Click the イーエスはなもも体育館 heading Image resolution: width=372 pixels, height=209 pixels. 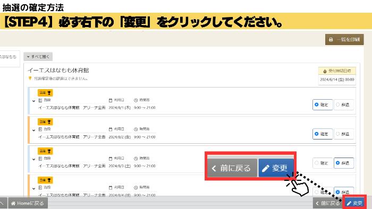click(58, 71)
